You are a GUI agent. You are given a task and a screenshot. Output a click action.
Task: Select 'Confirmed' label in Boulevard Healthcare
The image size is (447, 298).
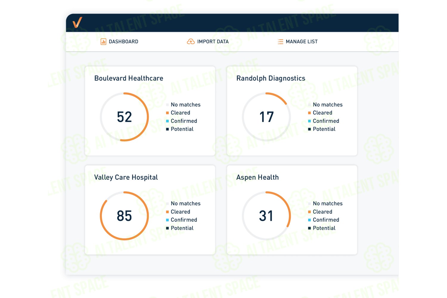click(x=184, y=121)
